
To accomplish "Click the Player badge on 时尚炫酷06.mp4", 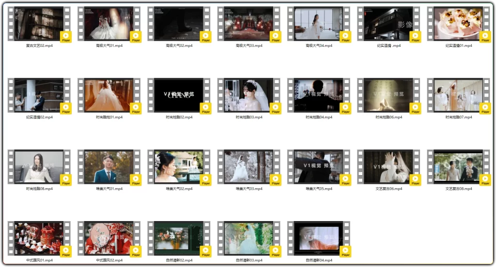I will point(415,108).
